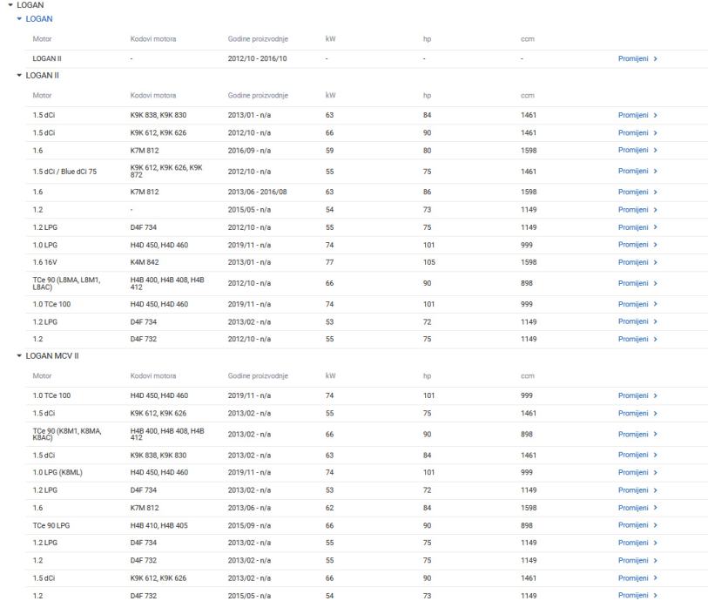Click 'Godine proizvodnje' header in LOGAN II table
Image resolution: width=708 pixels, height=601 pixels.
click(x=258, y=95)
